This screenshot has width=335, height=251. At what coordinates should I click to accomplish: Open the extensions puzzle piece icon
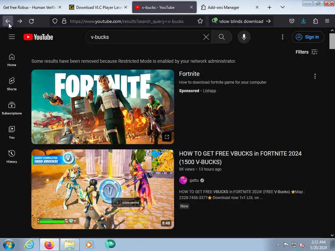(x=315, y=21)
